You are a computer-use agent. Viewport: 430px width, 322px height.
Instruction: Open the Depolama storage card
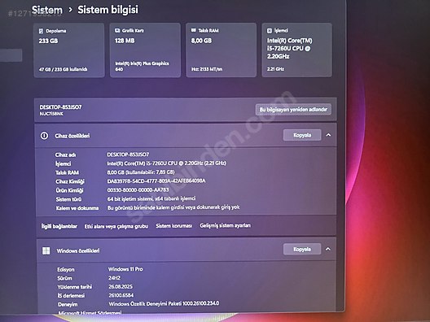[69, 50]
